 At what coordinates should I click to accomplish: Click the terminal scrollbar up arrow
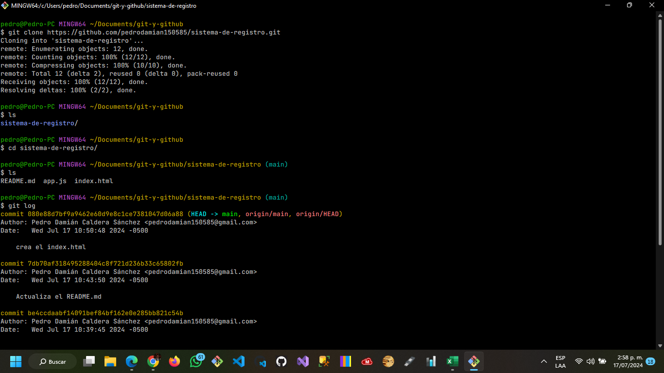(x=660, y=16)
